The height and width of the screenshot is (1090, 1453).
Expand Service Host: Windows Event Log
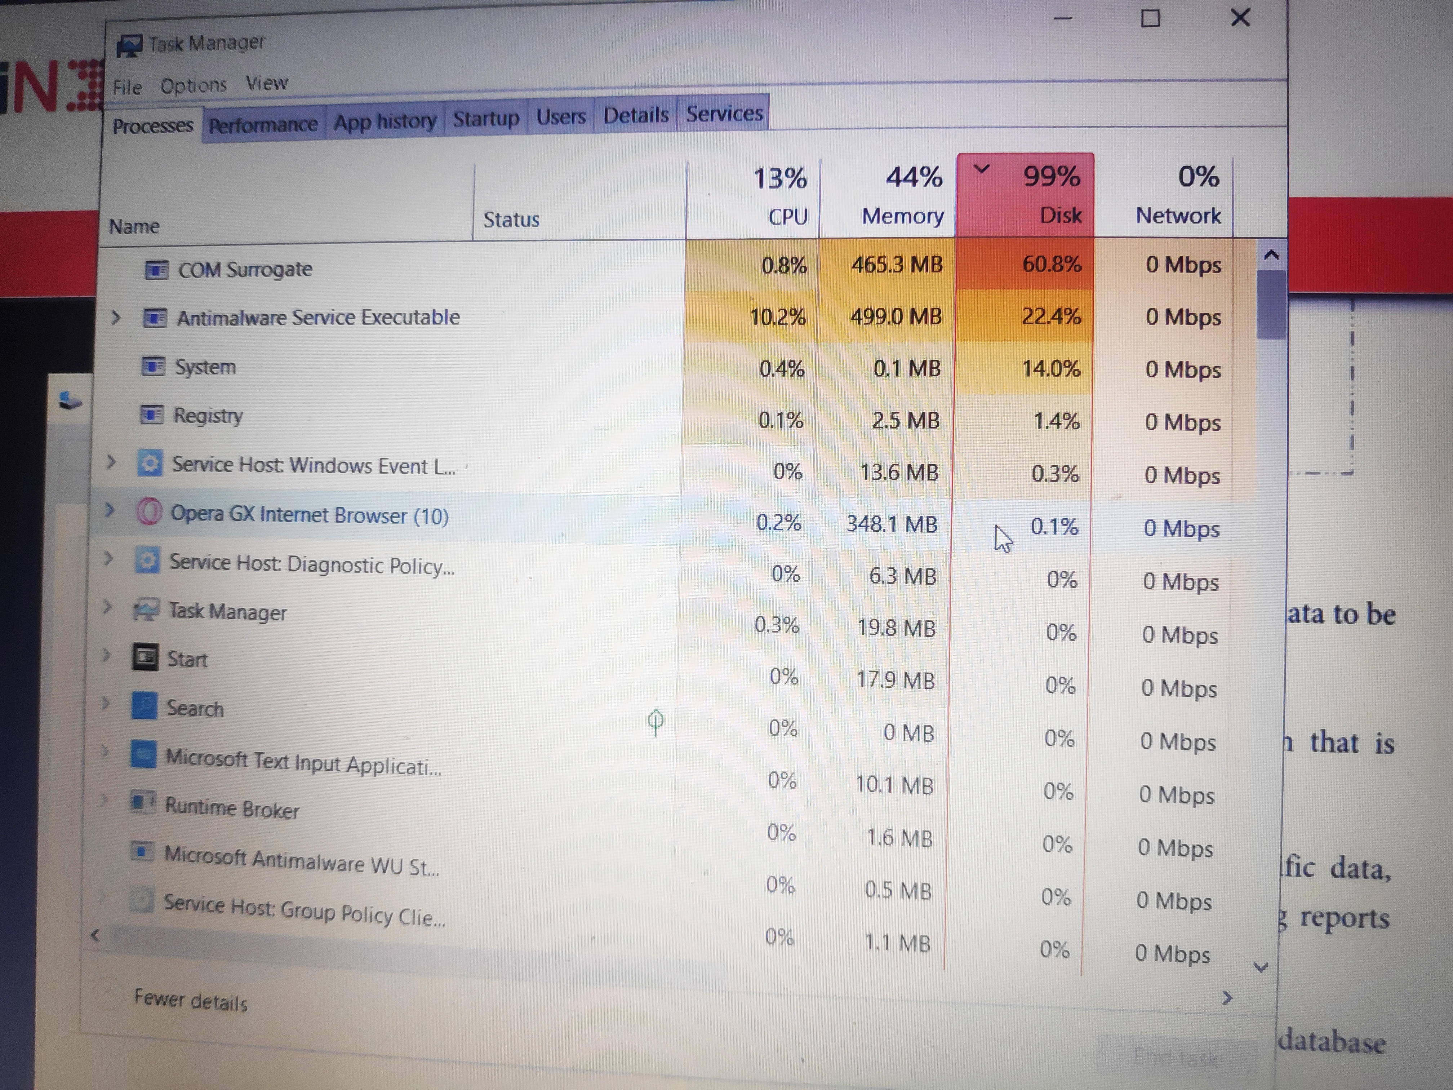coord(111,462)
